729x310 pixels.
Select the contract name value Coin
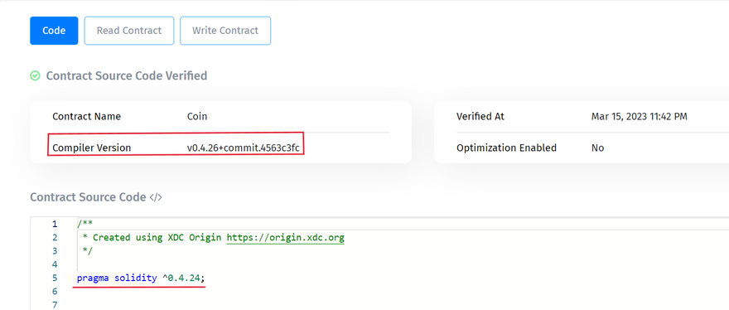[x=196, y=116]
